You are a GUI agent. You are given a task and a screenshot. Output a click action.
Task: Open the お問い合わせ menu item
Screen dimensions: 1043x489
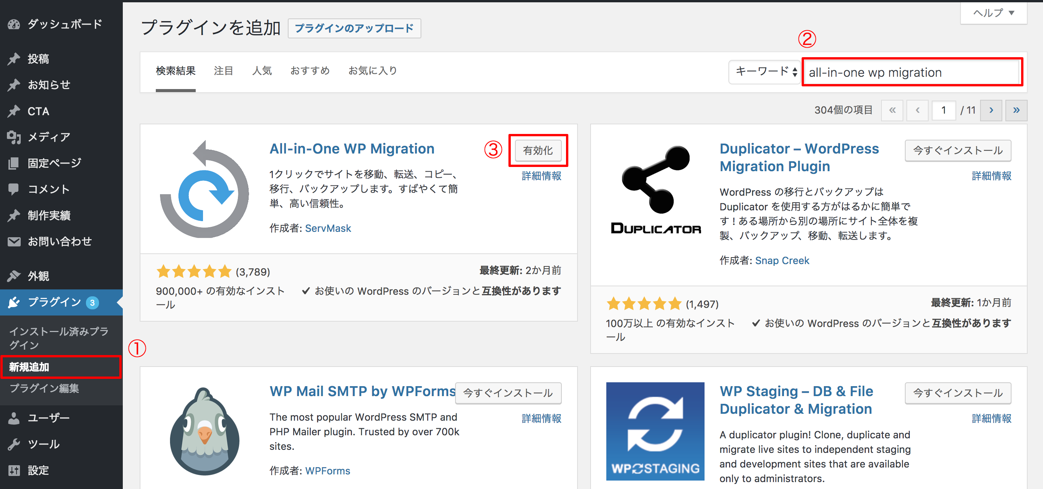tap(61, 242)
